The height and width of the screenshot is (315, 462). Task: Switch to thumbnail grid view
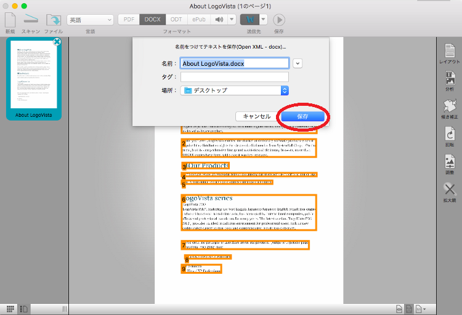(10, 308)
